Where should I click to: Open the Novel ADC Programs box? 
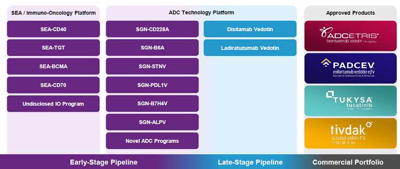[152, 141]
